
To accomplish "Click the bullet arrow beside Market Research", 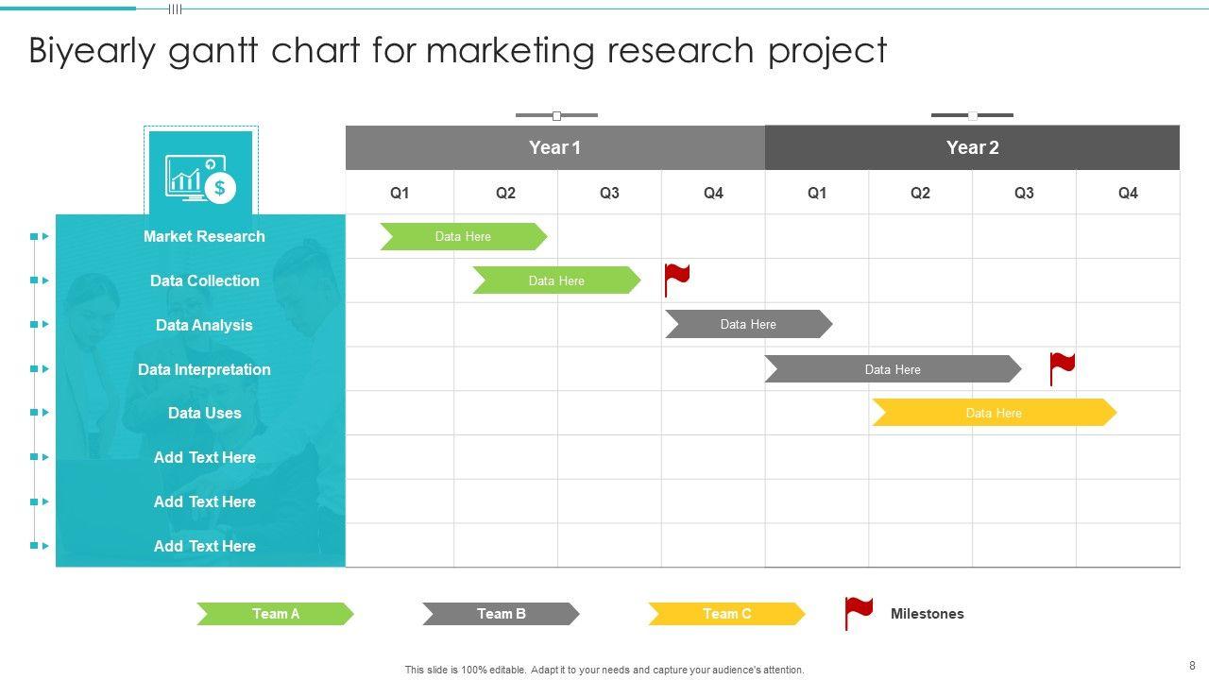I will coord(40,236).
